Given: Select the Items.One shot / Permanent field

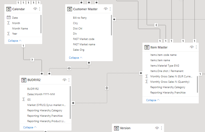Looking at the screenshot, I should (x=167, y=71).
